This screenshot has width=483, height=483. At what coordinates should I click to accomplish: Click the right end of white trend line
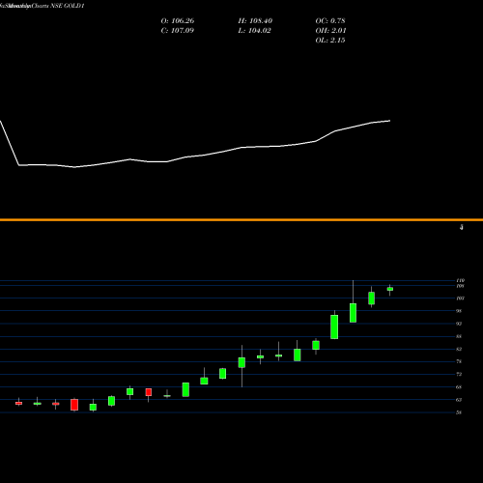[x=389, y=121]
